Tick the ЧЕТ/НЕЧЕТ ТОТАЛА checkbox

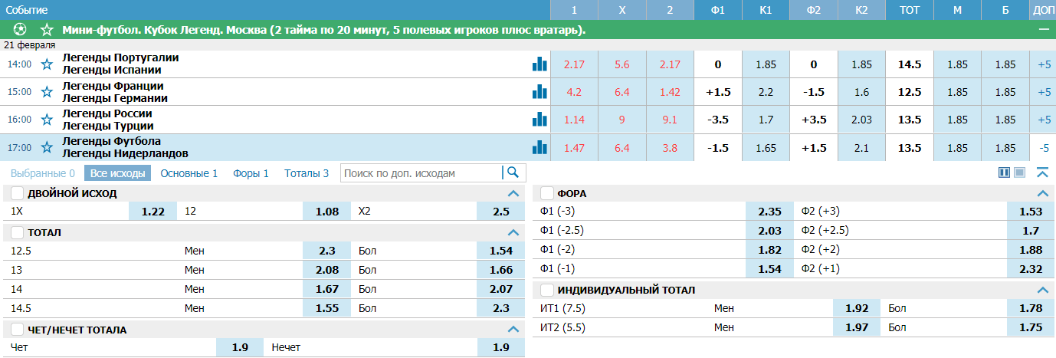coord(18,330)
